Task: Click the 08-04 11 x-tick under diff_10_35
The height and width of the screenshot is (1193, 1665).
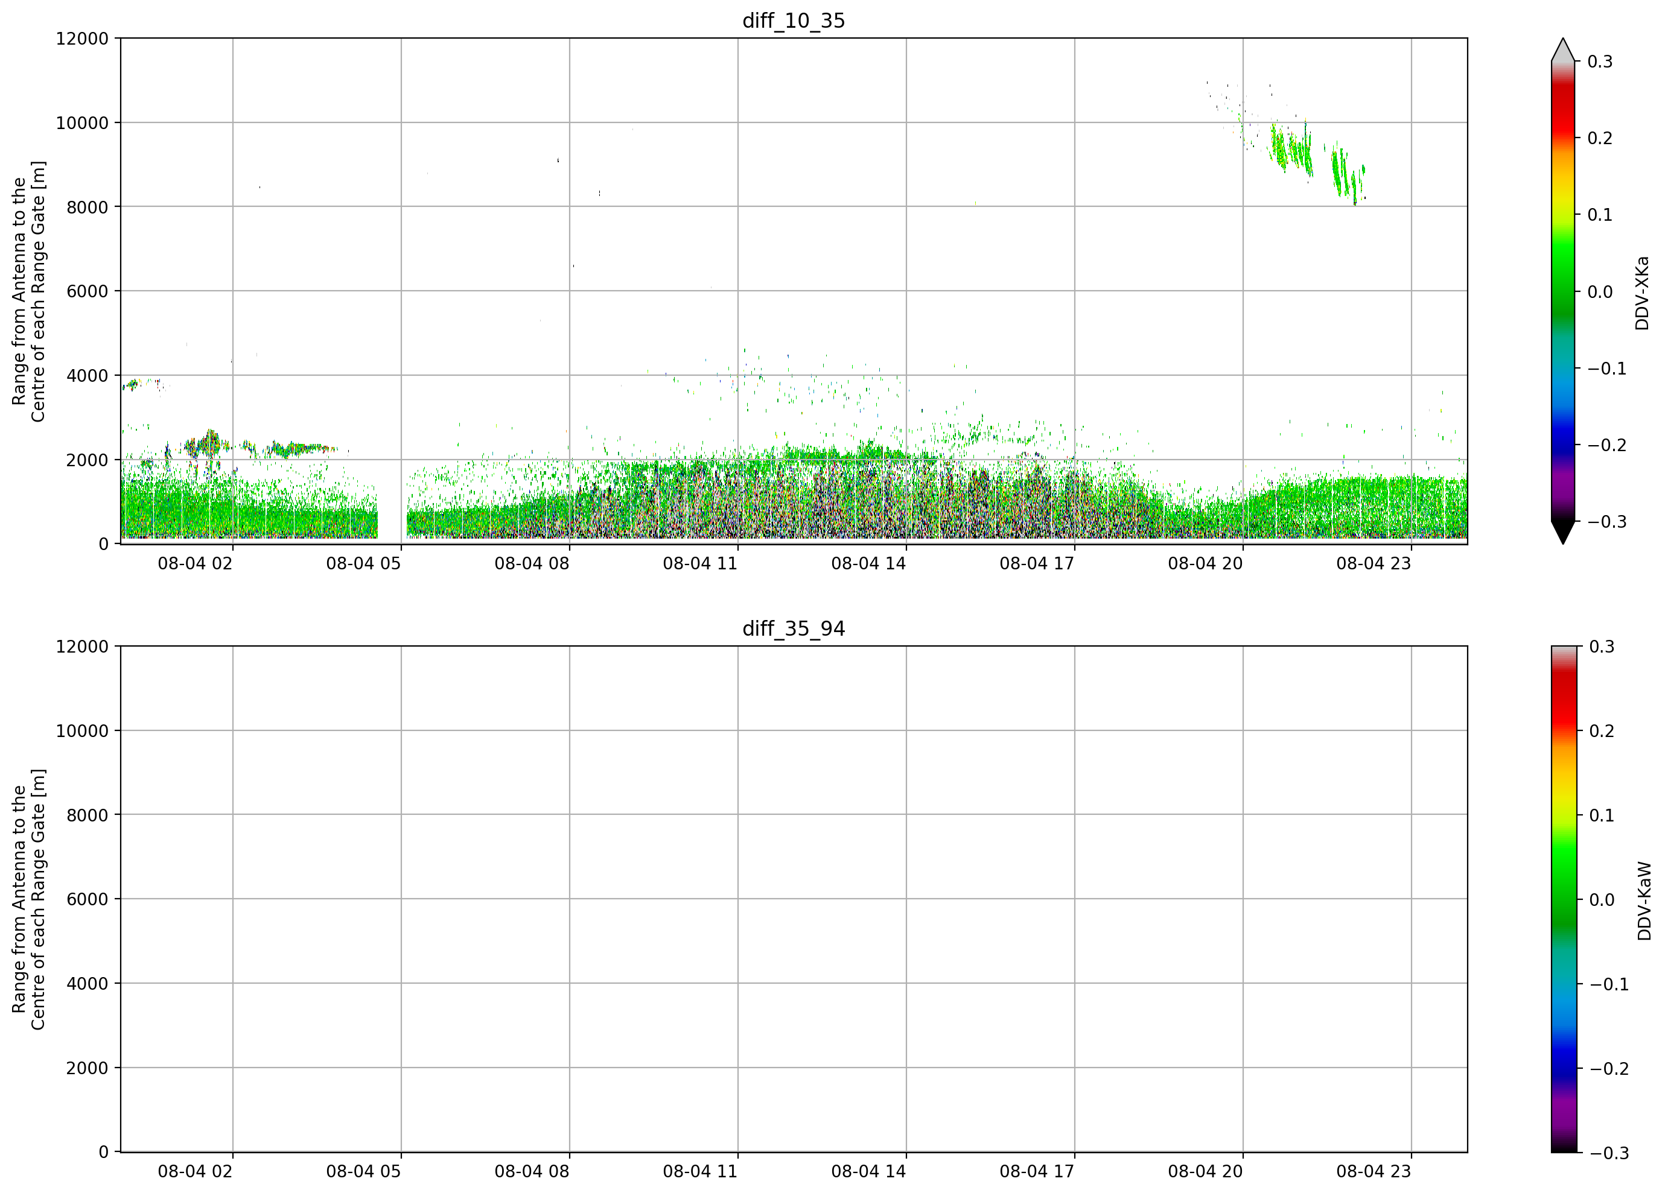Action: click(701, 563)
